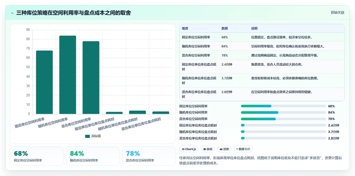
Task: Click the 2.4分钟 progress bar
Action: [x=283, y=125]
